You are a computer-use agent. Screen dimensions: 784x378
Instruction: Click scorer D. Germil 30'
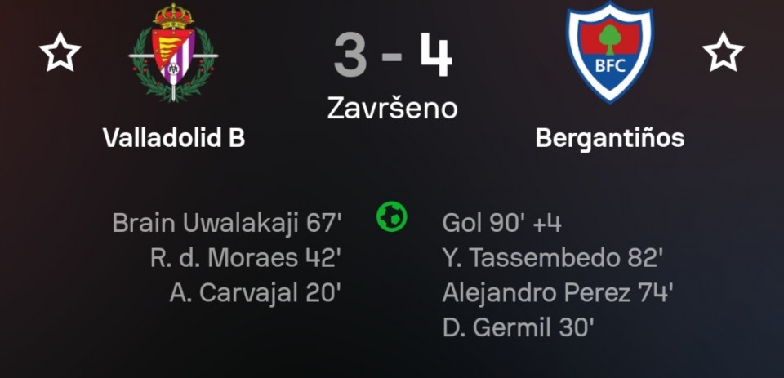[x=518, y=328]
